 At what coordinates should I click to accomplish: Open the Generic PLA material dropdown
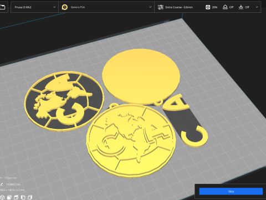(x=106, y=7)
